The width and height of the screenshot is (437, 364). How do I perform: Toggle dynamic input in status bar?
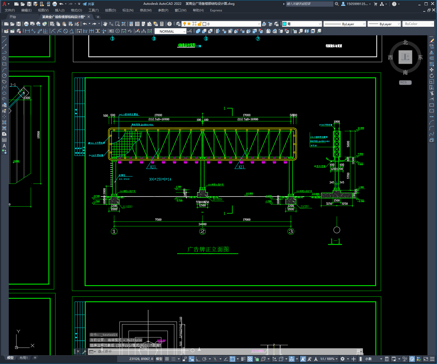click(191, 359)
